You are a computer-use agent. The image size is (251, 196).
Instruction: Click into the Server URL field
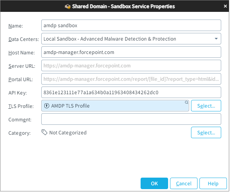[131, 65]
